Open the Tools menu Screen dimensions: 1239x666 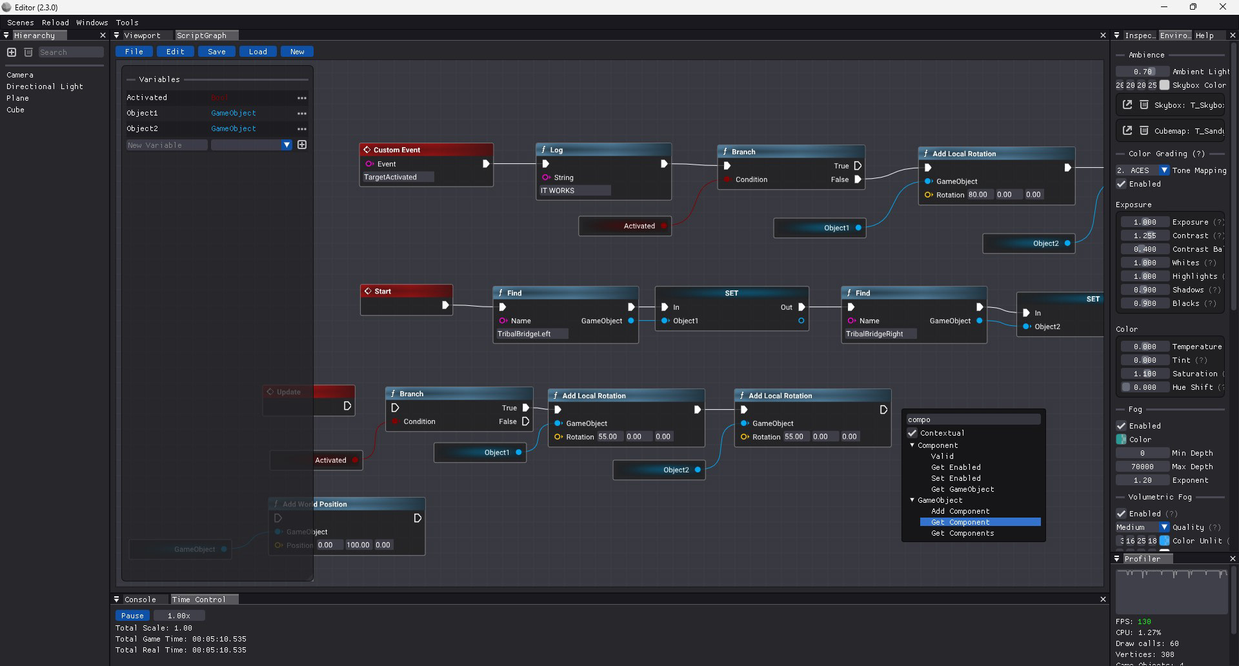[x=127, y=23]
